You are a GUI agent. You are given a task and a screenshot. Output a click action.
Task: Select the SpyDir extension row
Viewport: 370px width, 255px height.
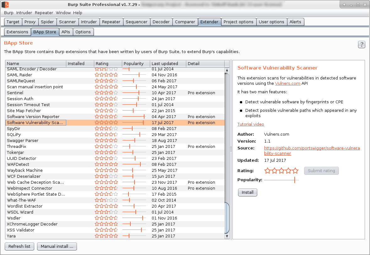click(115, 128)
